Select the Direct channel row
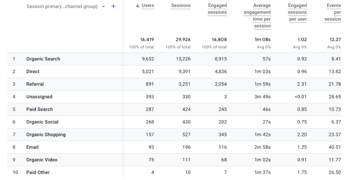Screen dimensions: 350x180 (x=33, y=72)
